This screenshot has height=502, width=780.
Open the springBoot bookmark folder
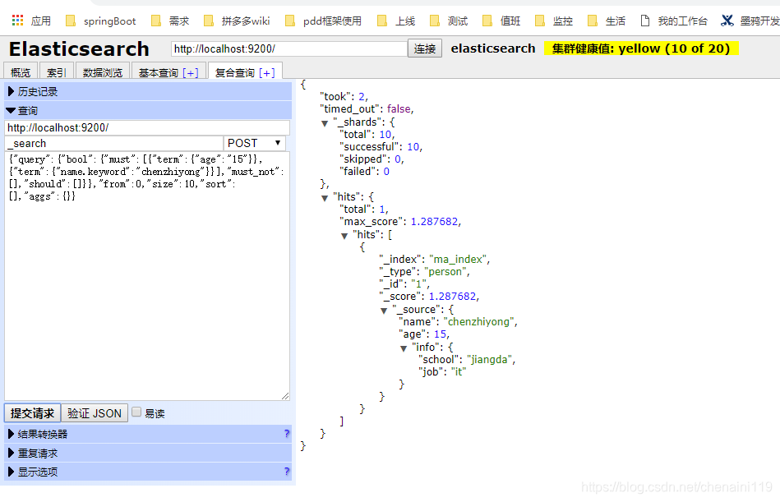101,21
